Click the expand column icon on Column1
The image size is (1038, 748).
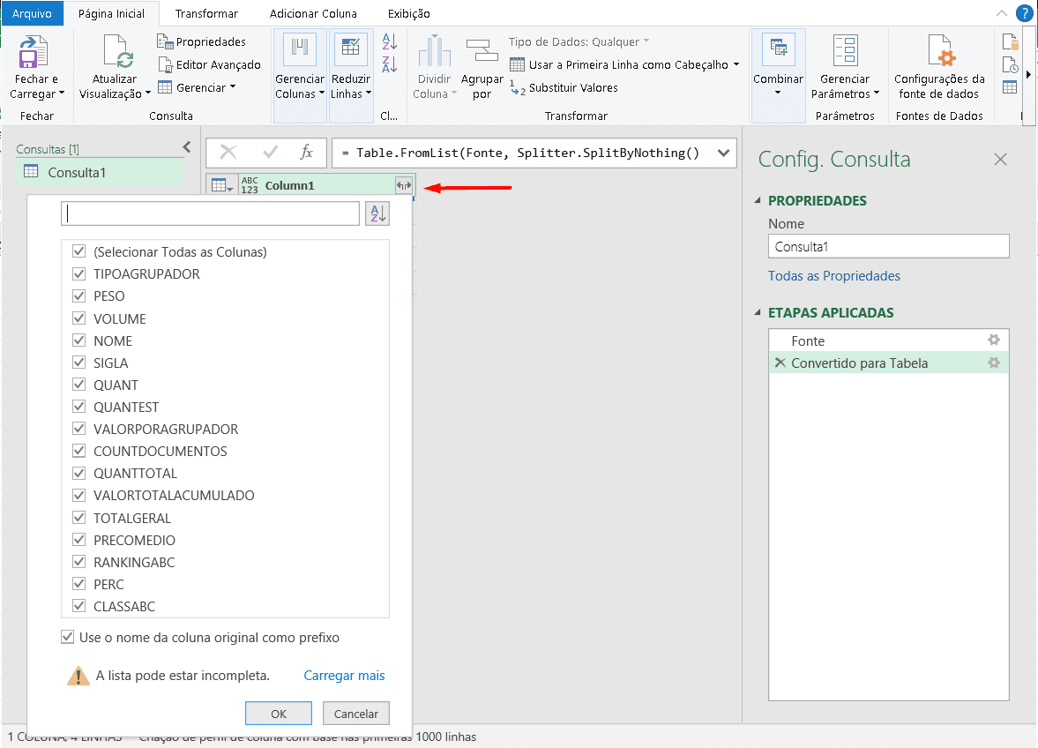(x=404, y=185)
